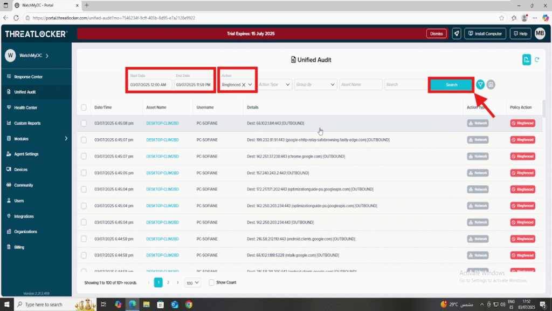Click the Custom Reports chart icon
552x311 pixels.
coord(9,123)
